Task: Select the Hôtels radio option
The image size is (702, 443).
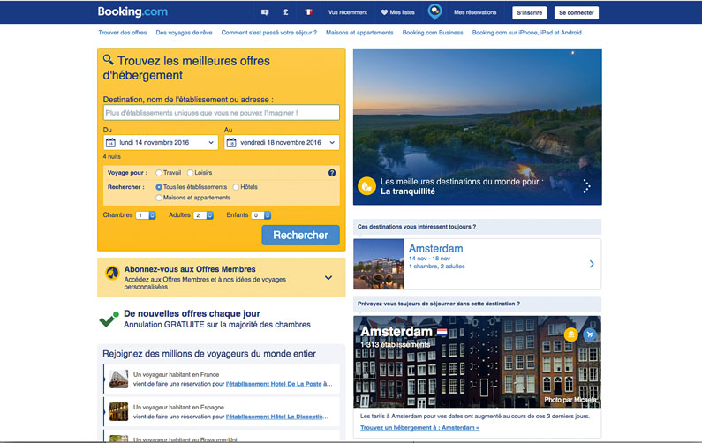Action: point(236,187)
